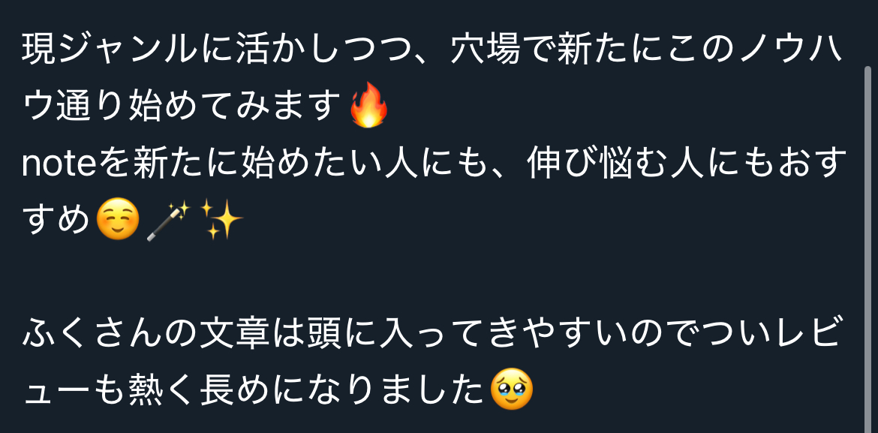Click the smiling blush face emoji
This screenshot has height=433, width=878.
pos(118,220)
